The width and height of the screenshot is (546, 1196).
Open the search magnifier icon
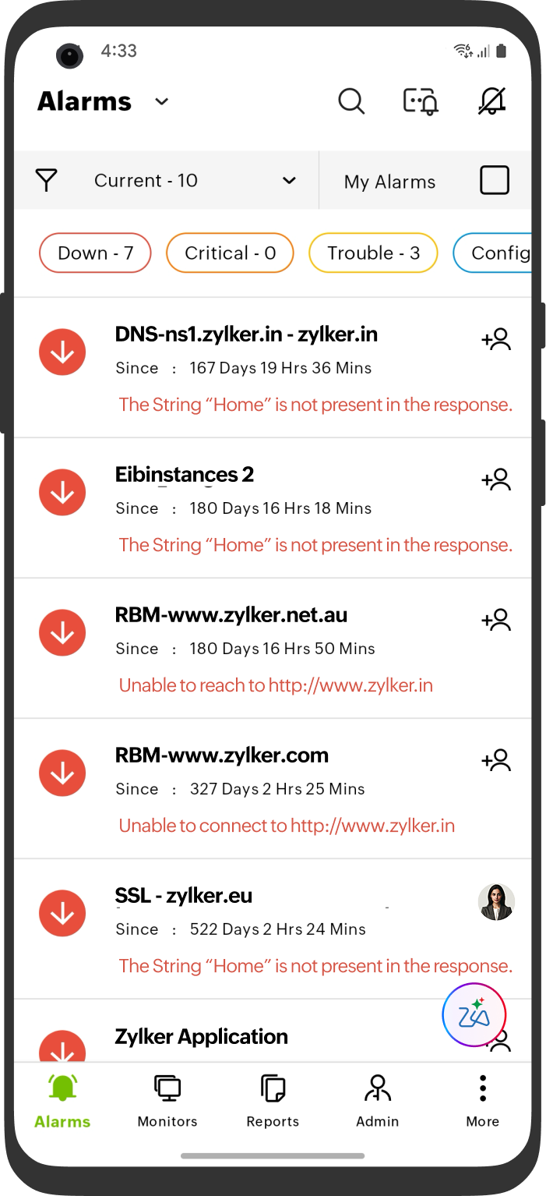point(351,101)
